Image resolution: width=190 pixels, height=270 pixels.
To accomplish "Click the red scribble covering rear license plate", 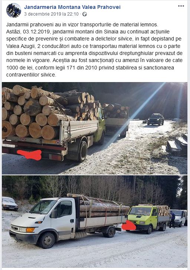I will pyautogui.click(x=30, y=154).
